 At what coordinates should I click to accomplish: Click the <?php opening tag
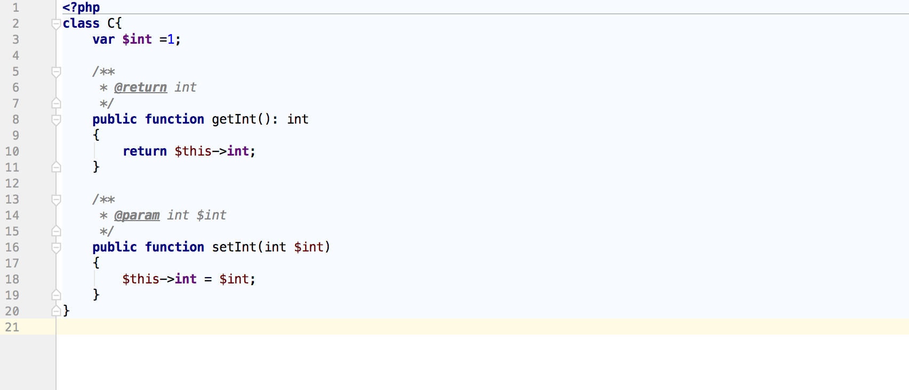coord(81,7)
